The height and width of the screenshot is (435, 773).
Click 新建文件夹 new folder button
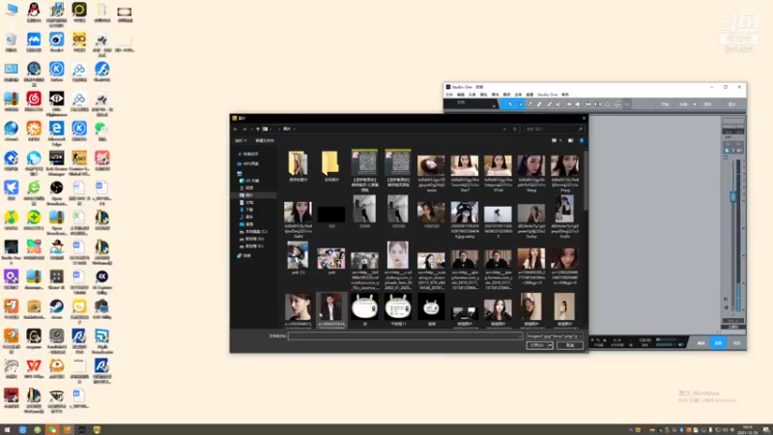click(x=265, y=140)
